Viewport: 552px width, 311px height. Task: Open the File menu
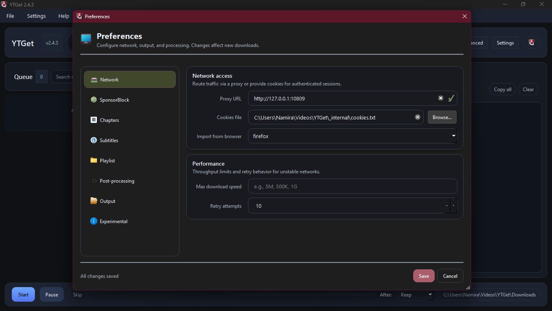10,16
